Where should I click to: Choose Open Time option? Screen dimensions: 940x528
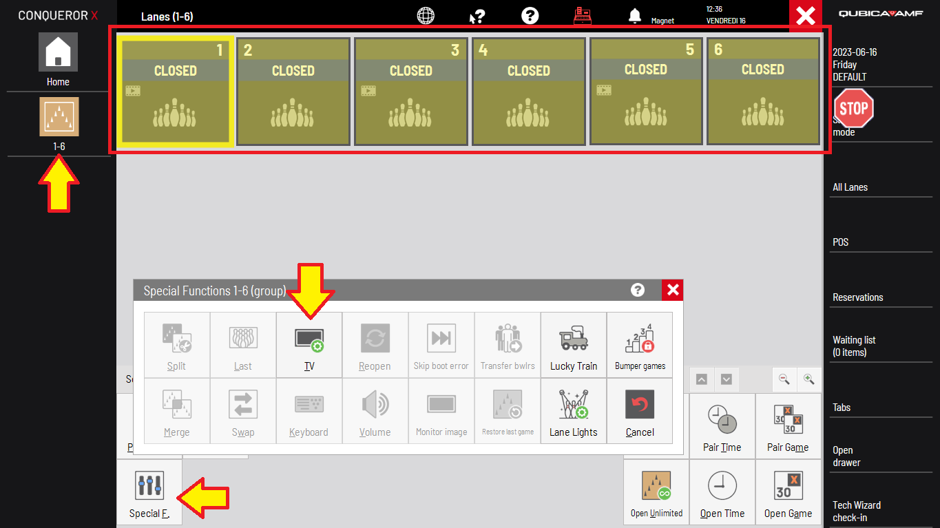(722, 492)
